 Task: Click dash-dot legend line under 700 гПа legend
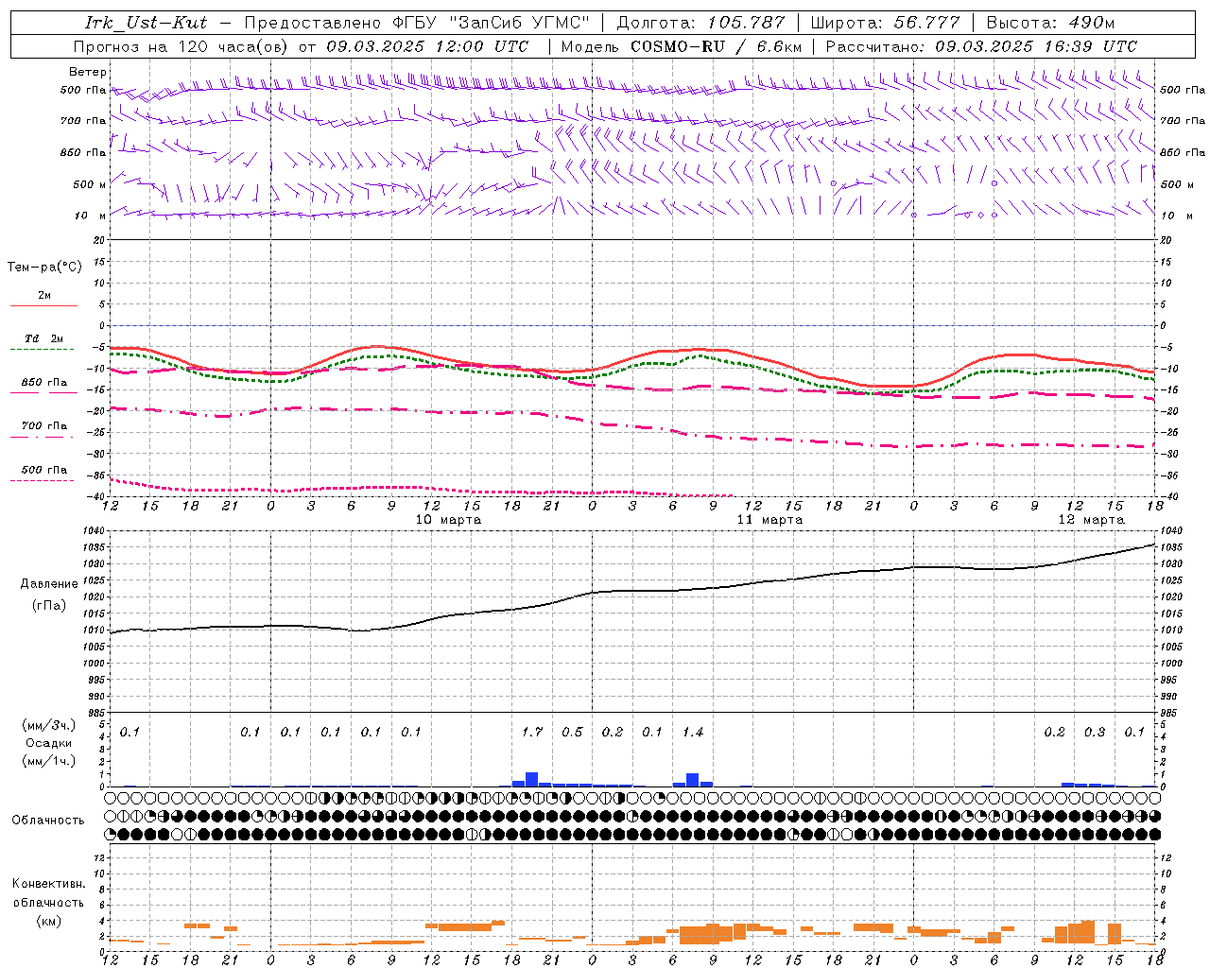click(x=43, y=437)
